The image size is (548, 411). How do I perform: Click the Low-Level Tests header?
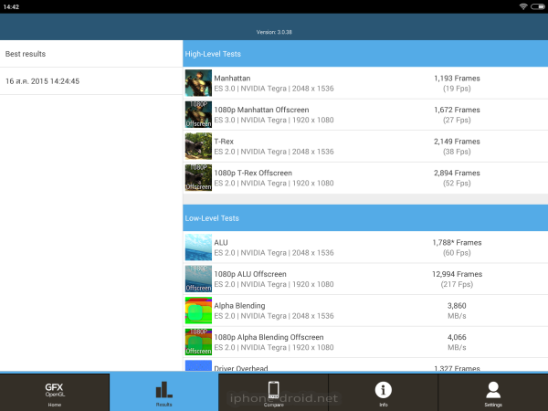click(365, 218)
